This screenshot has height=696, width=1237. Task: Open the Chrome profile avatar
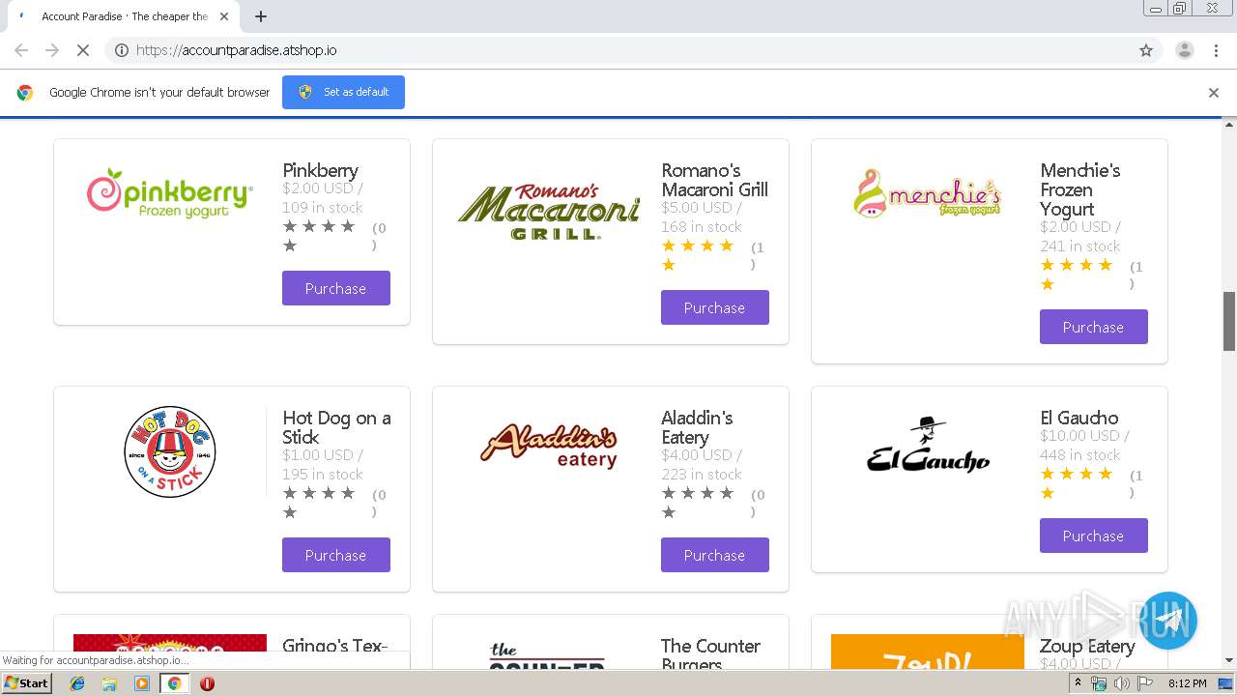[x=1184, y=50]
